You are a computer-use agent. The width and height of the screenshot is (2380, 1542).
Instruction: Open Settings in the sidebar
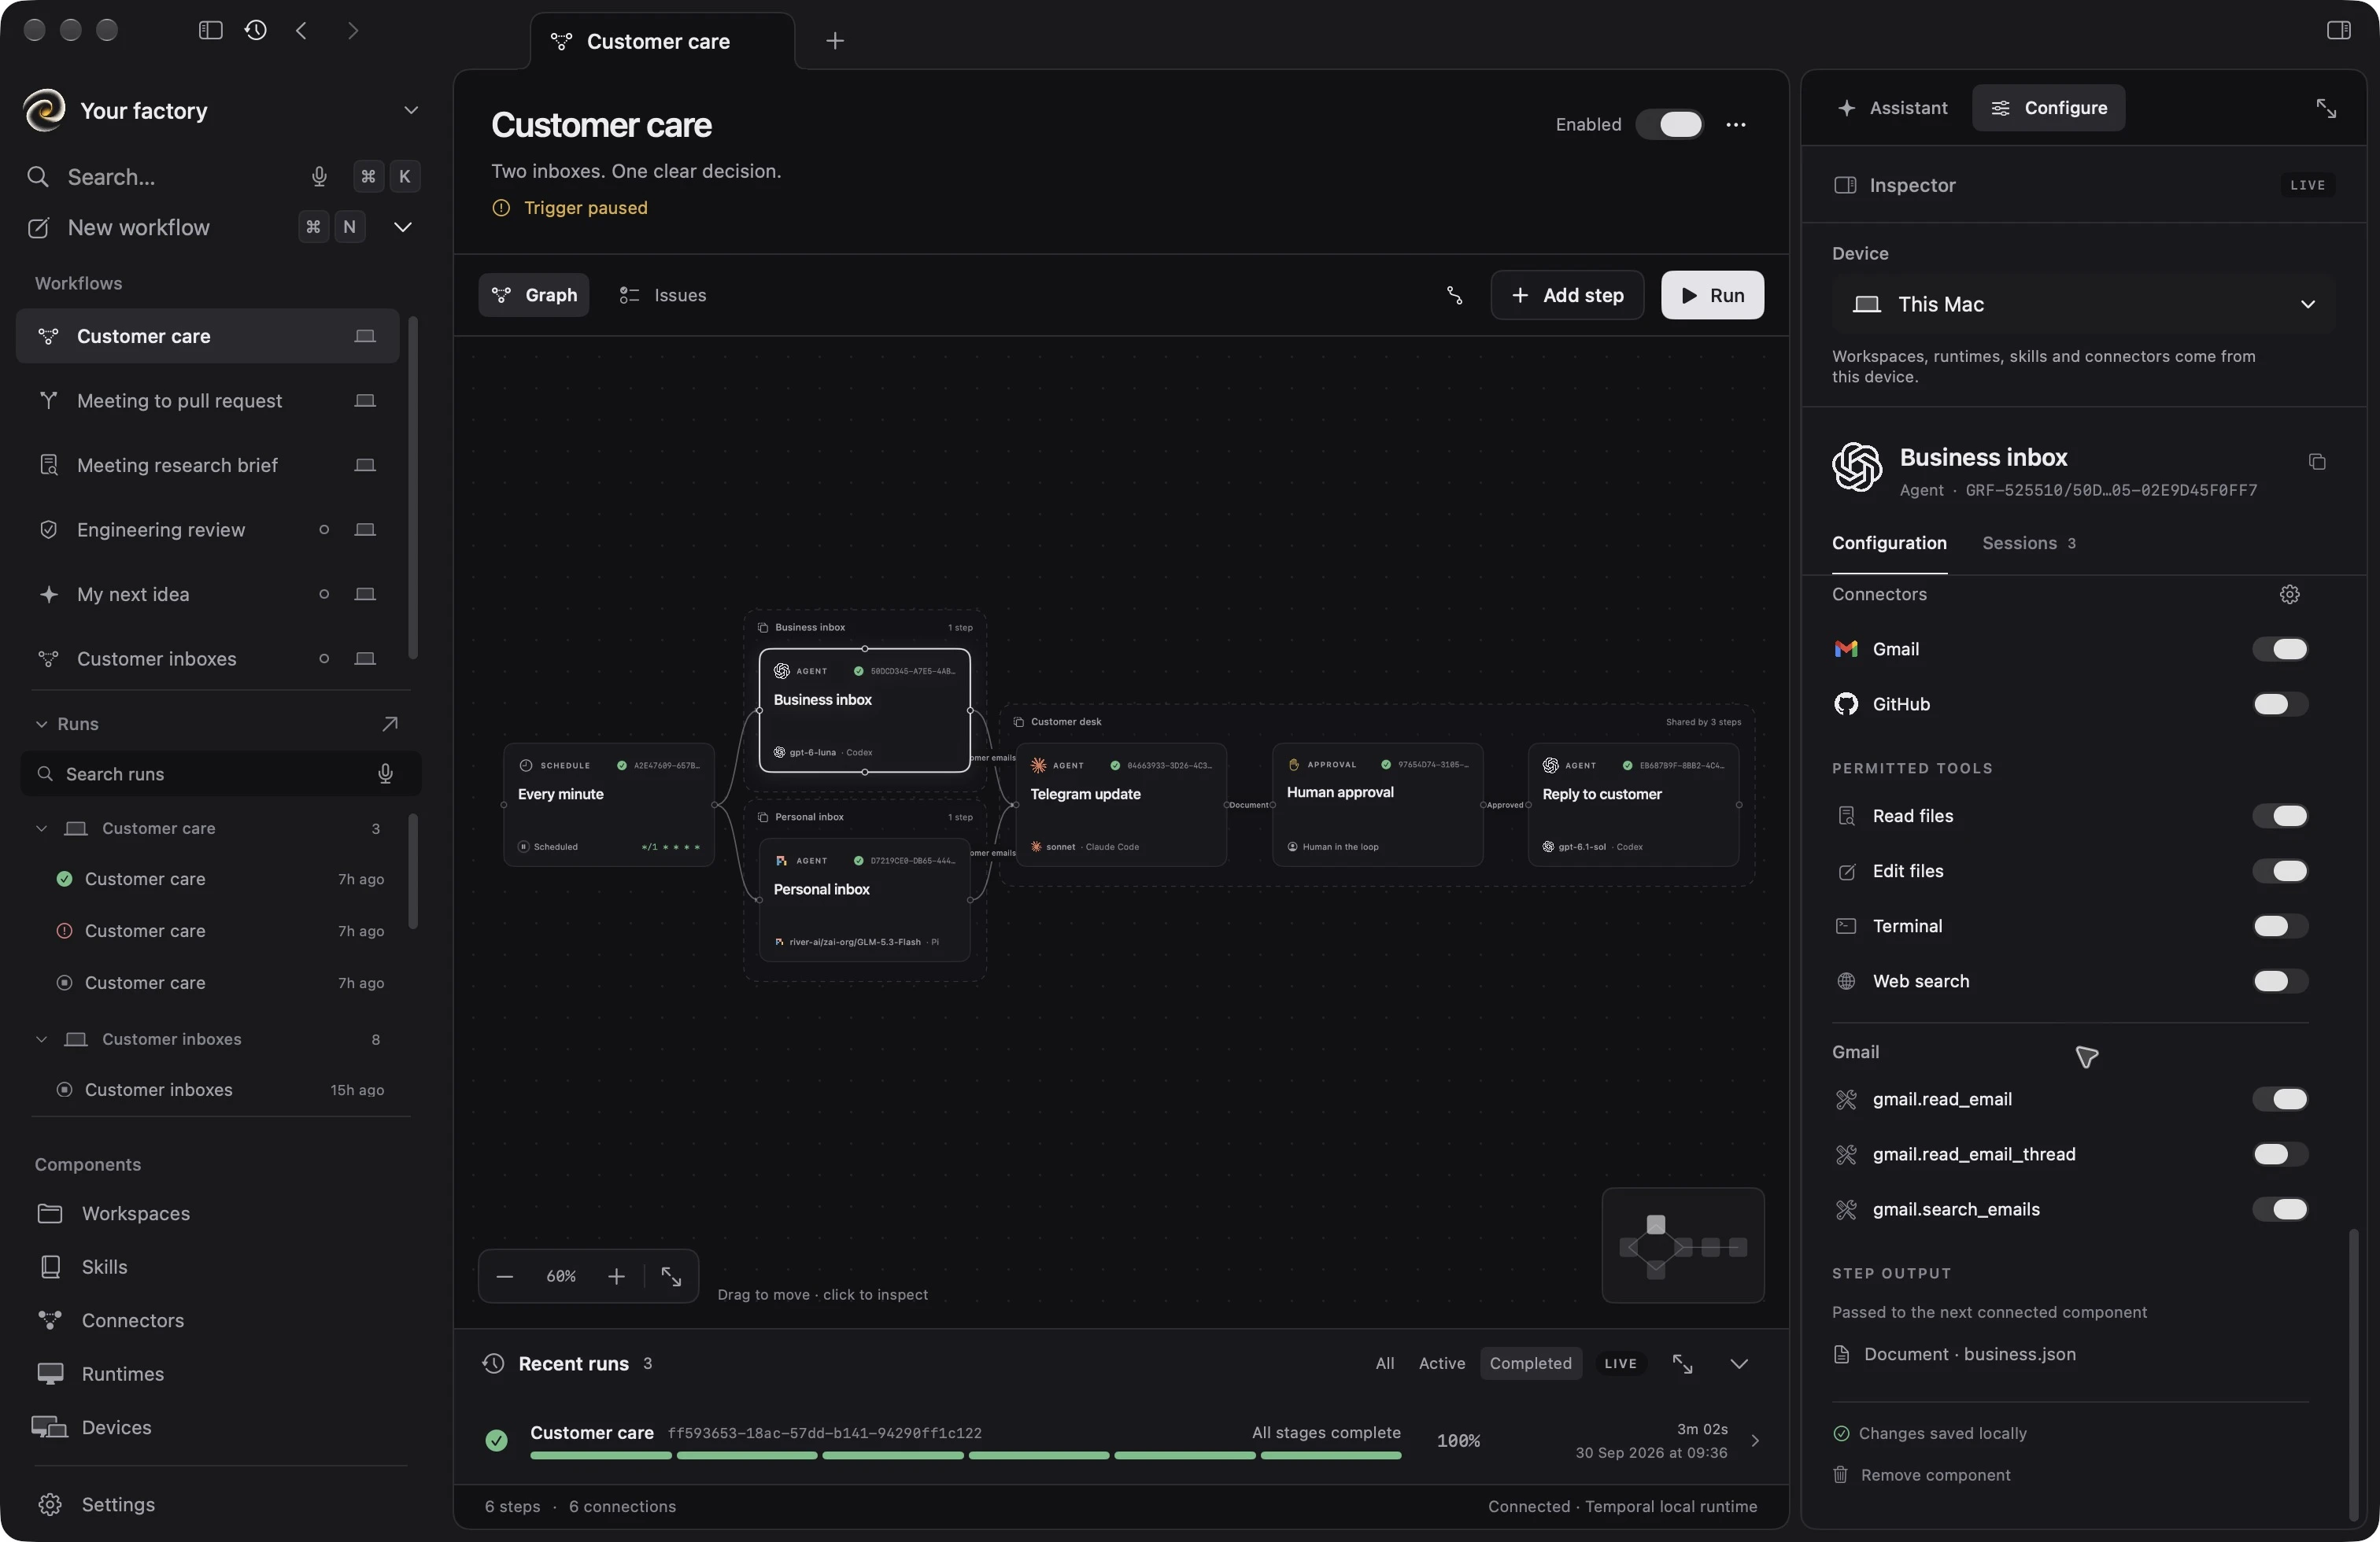[118, 1504]
